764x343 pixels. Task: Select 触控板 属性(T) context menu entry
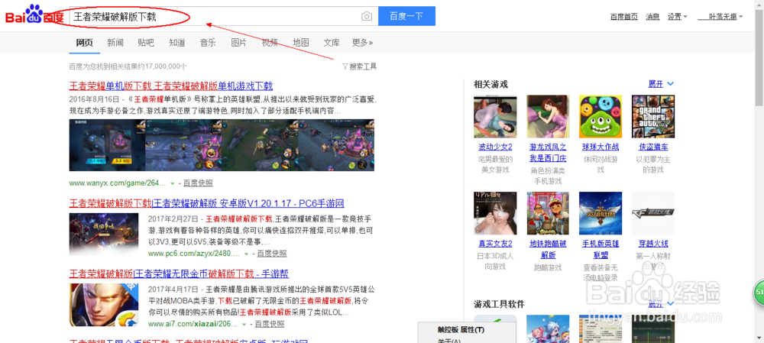461,330
